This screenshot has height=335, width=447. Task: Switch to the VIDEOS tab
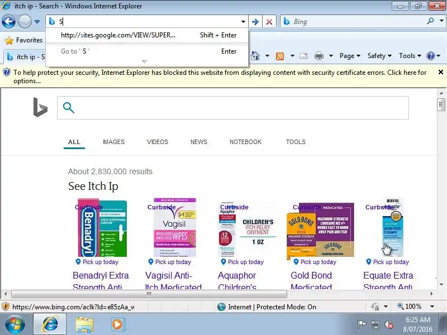click(x=158, y=142)
